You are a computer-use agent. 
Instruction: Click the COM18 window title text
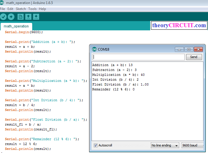click(104, 49)
